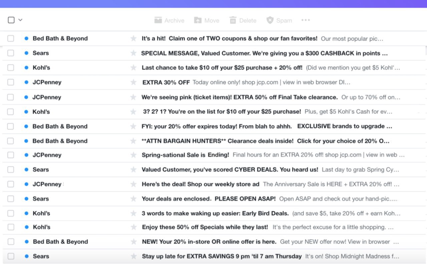
Task: Star the 'We're seeing pink (ticket items)!' email
Action: [133, 97]
